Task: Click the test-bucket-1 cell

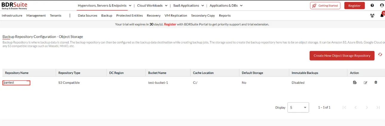Action: click(x=158, y=83)
